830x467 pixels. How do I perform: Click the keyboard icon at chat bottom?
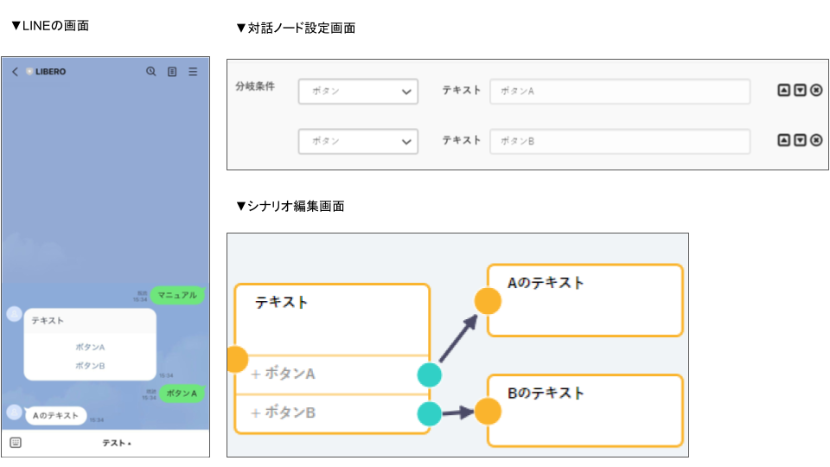(16, 443)
